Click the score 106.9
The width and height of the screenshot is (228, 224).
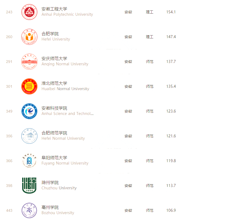[171, 210]
